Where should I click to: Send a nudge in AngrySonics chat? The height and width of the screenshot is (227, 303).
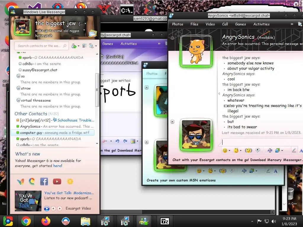point(249,150)
